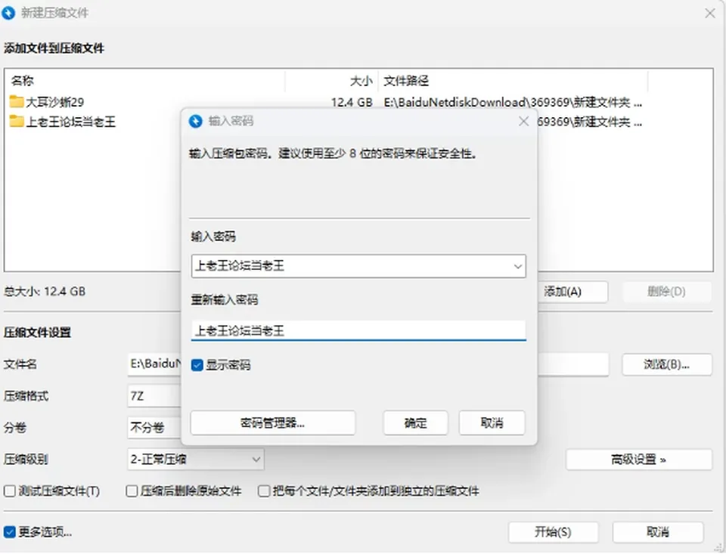Image resolution: width=726 pixels, height=554 pixels.
Task: Click 取消 in the 新建压缩文件 window
Action: [658, 532]
